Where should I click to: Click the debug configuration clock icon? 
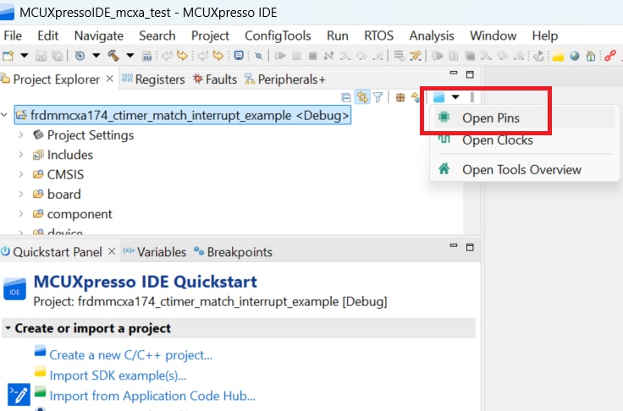pyautogui.click(x=80, y=56)
